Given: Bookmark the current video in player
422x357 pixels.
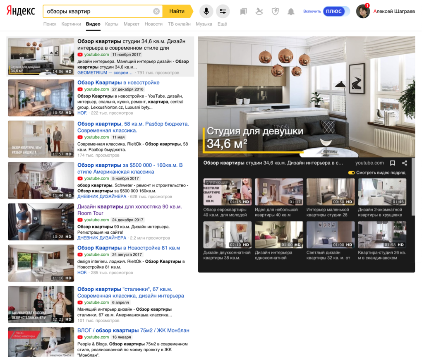Looking at the screenshot, I should click(393, 163).
